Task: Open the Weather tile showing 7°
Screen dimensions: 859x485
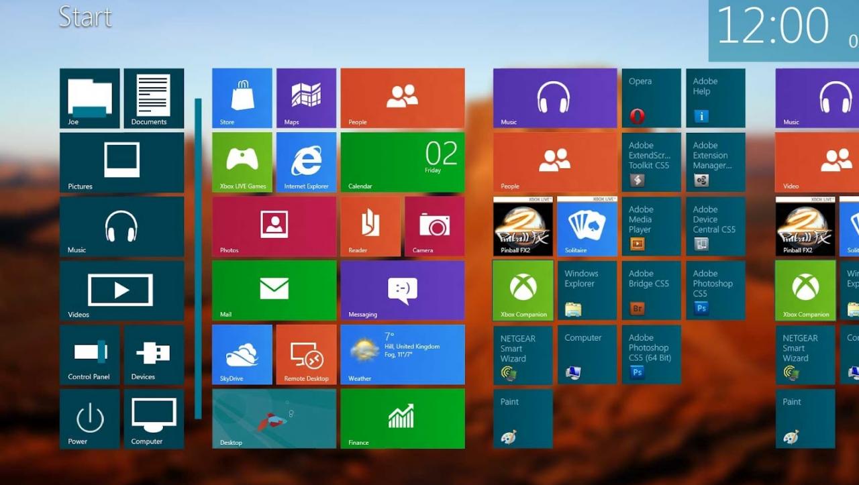Action: click(403, 355)
